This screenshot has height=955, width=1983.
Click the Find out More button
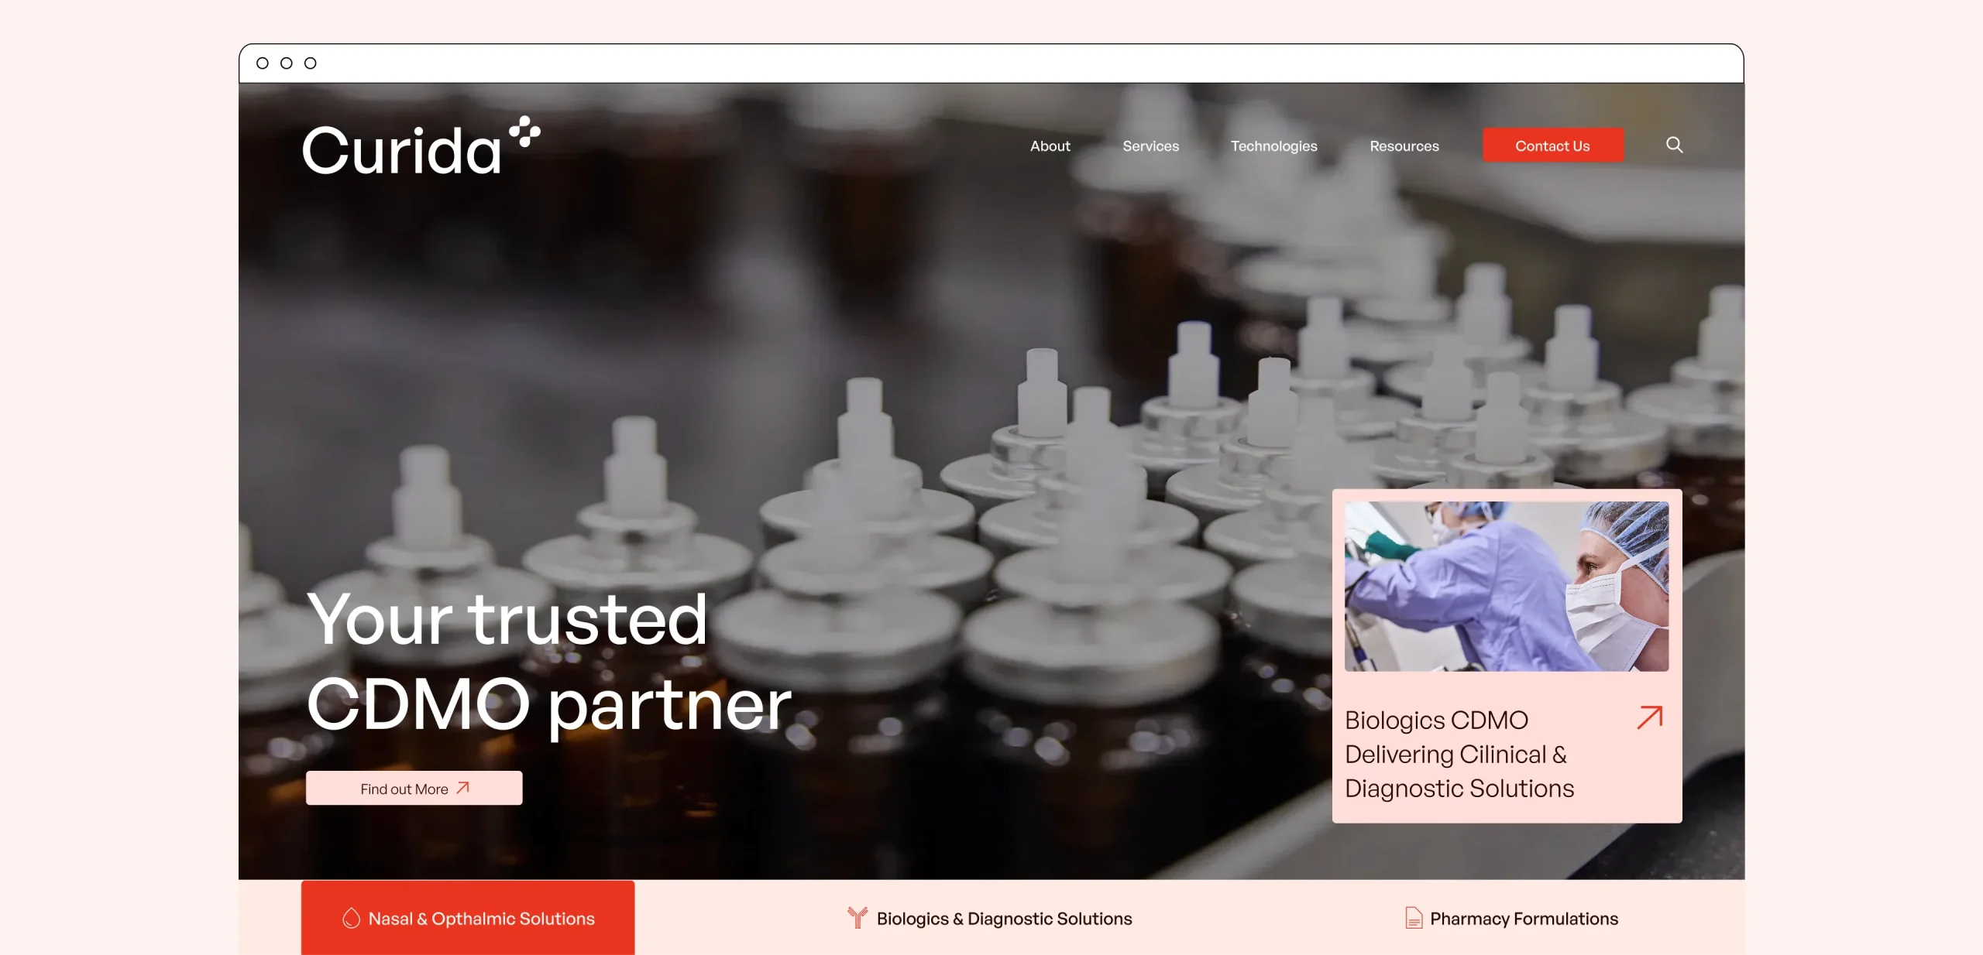(414, 788)
